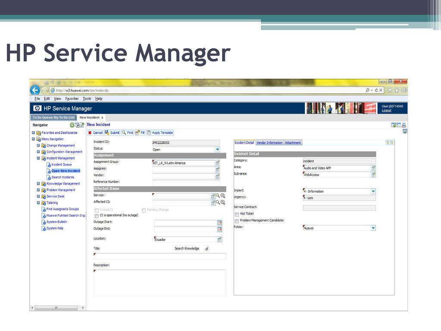Open the browser home icon
This screenshot has height=331, width=441.
click(x=390, y=91)
